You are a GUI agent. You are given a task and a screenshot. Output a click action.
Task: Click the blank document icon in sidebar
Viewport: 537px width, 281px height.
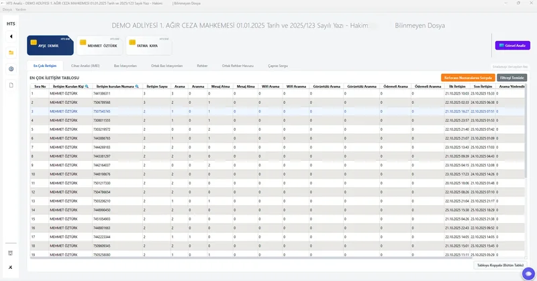(11, 86)
